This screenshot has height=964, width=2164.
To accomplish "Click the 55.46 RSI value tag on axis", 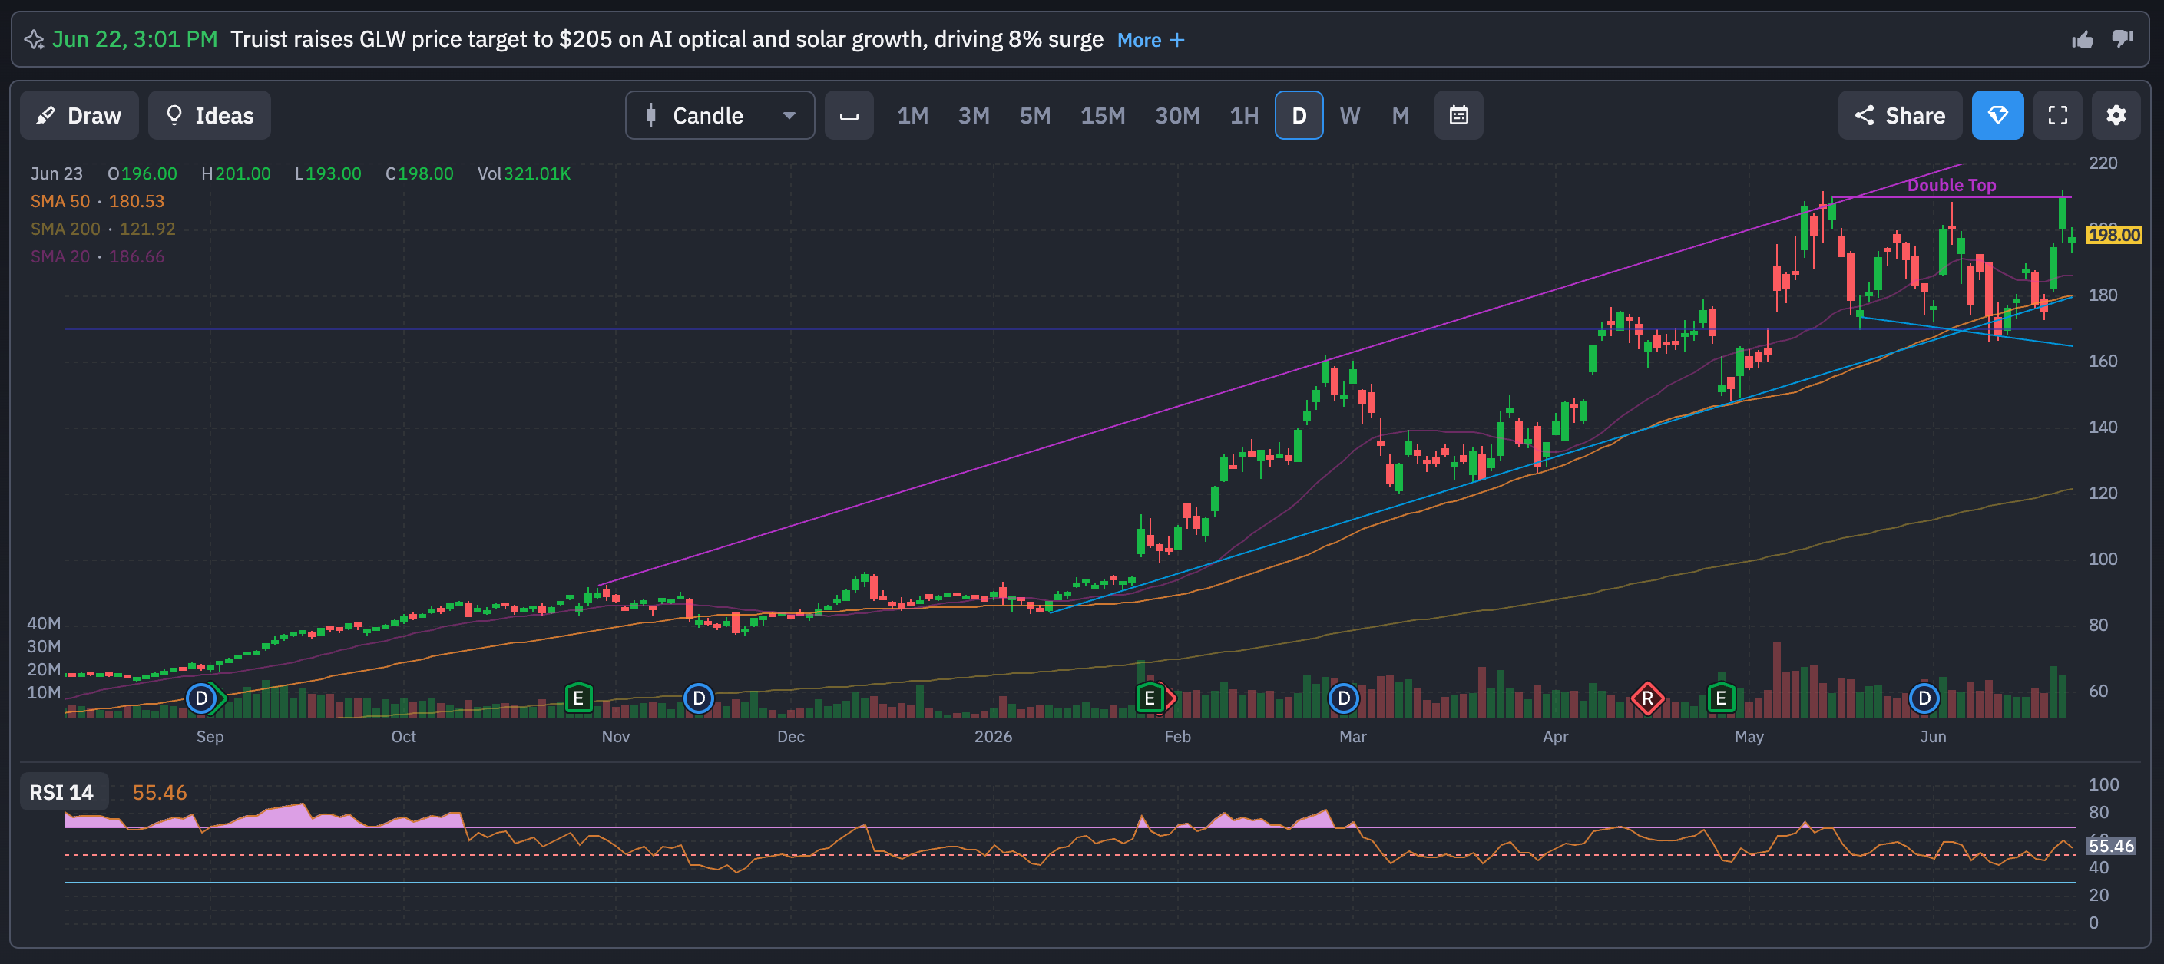I will [2111, 846].
